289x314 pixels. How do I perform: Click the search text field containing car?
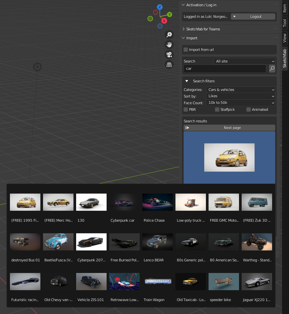225,69
